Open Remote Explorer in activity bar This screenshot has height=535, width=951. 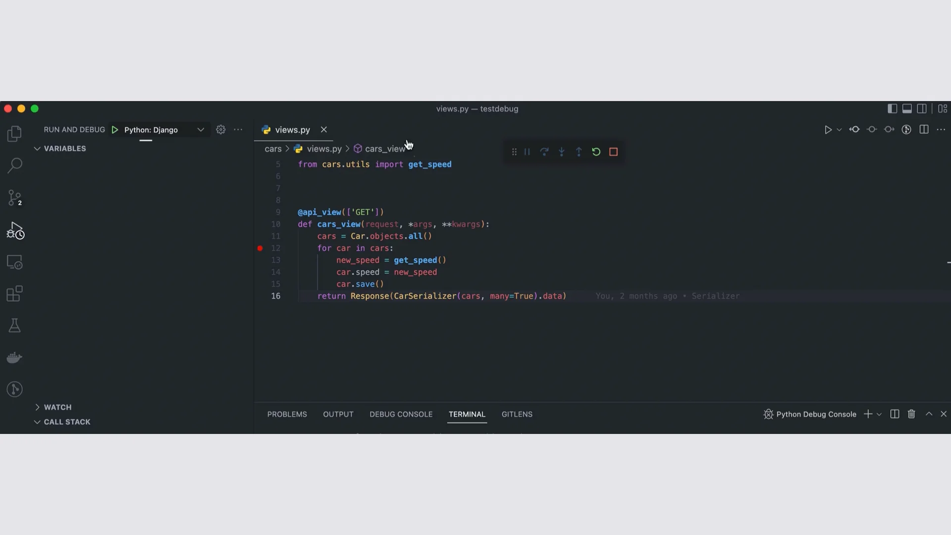click(14, 262)
